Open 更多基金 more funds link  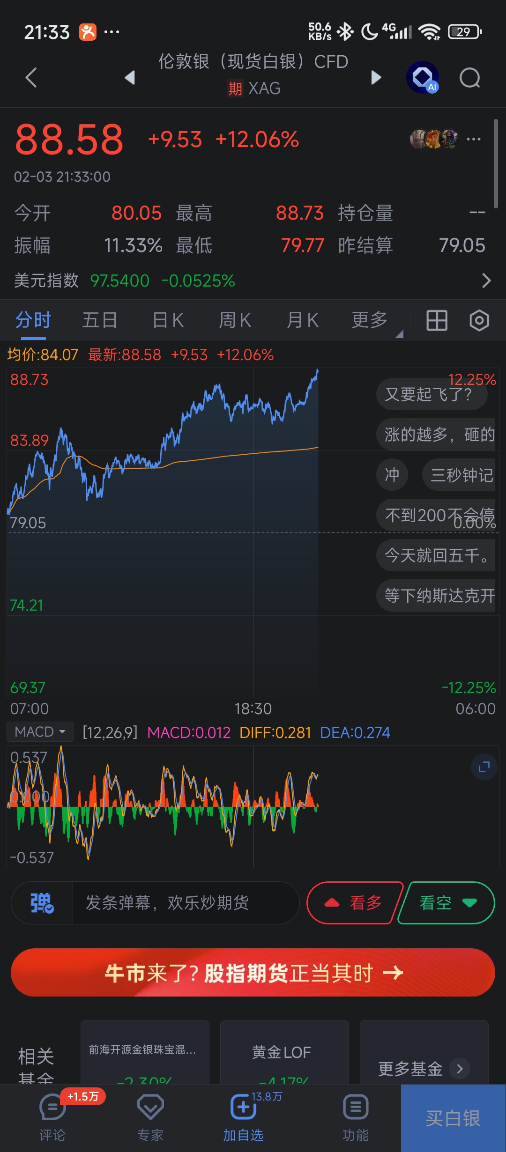click(424, 1068)
